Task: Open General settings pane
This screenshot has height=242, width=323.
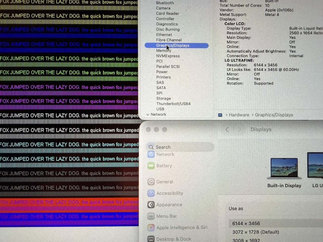Action: click(x=165, y=181)
